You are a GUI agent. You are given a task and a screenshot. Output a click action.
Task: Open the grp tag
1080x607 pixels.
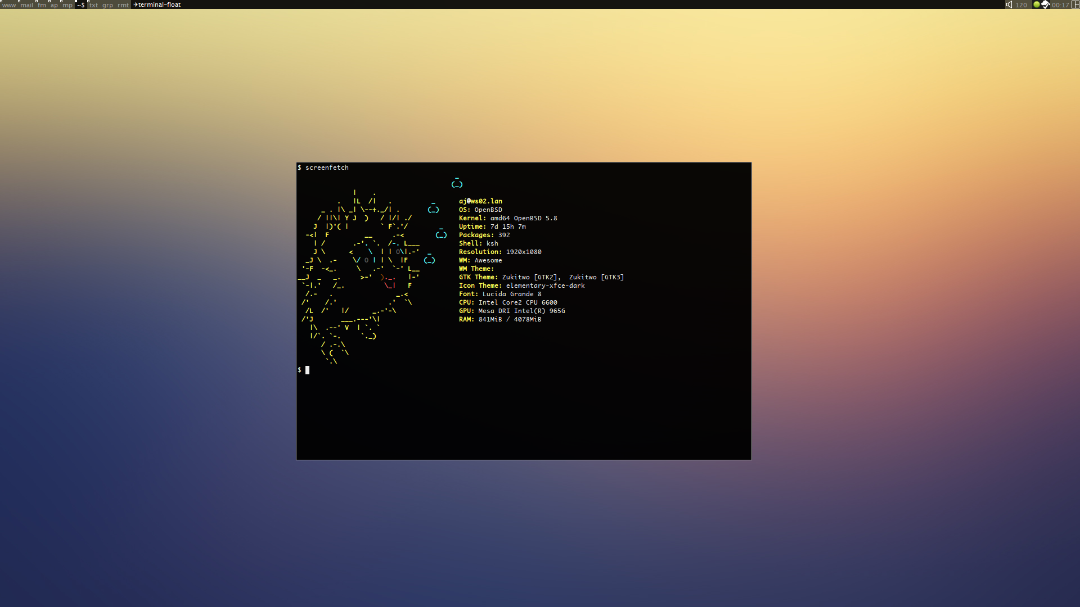[107, 4]
